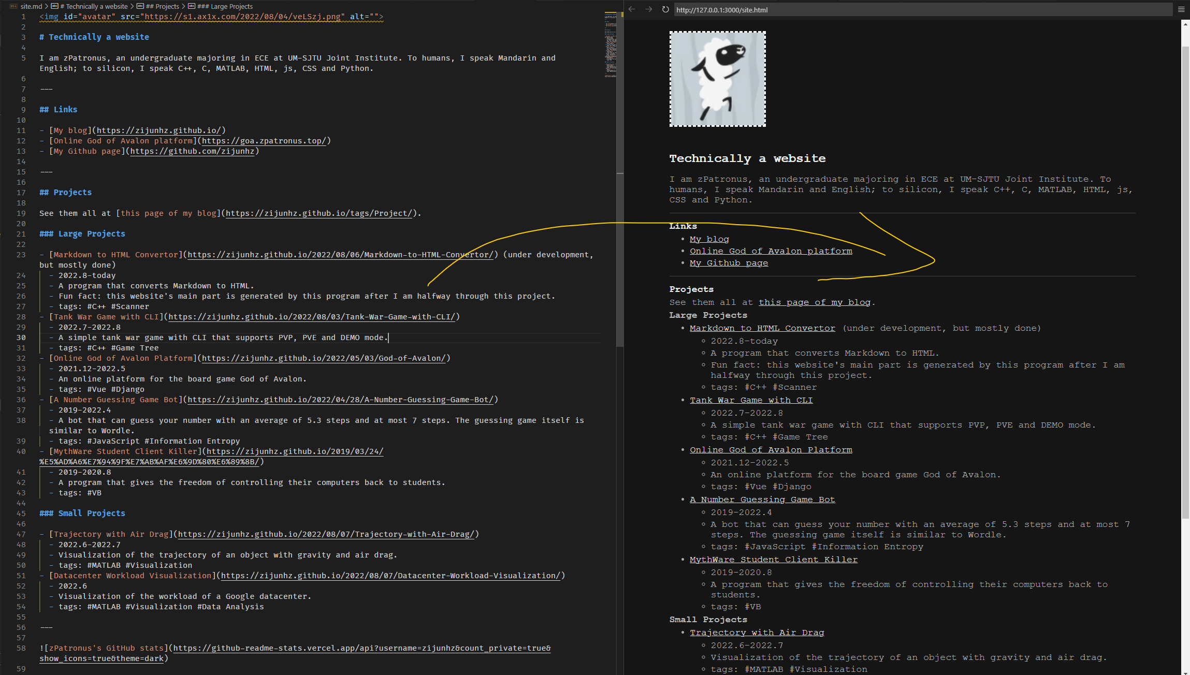Screen dimensions: 1190x675
Task: Click the markdown icon before '### Large Projects' breadcrumb
Action: point(191,6)
